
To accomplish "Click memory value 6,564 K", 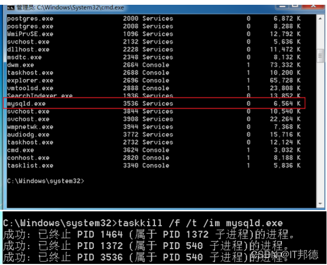I will (x=287, y=104).
